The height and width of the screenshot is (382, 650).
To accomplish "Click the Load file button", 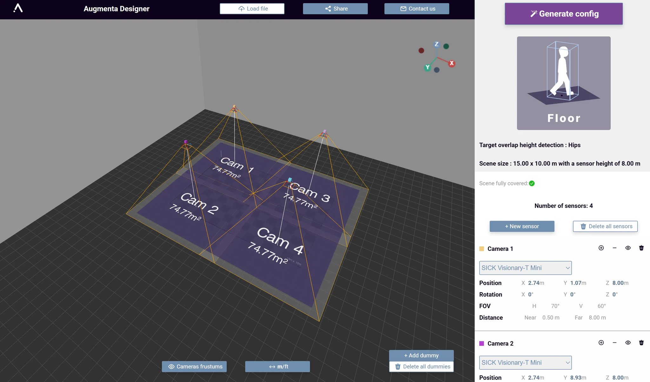I will coord(252,9).
